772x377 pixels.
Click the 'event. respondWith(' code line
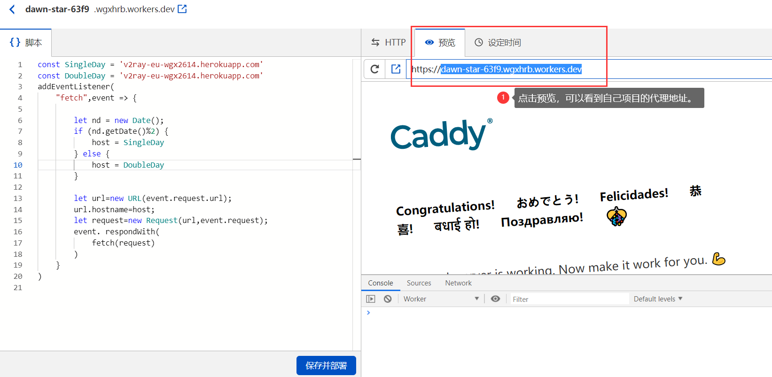[x=117, y=231]
